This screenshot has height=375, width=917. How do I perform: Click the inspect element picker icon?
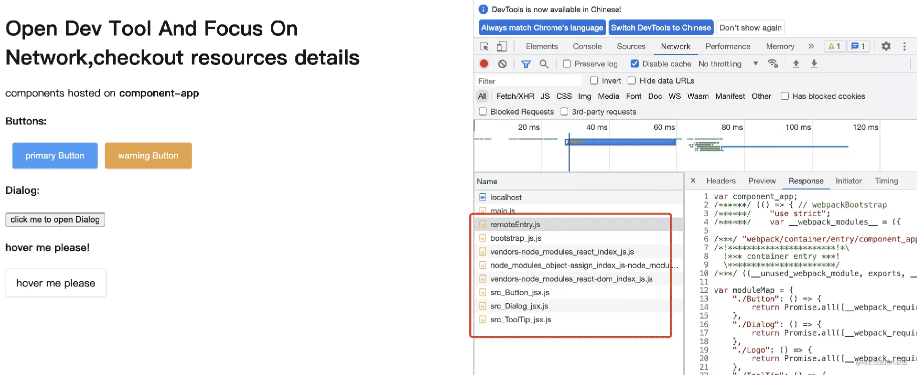click(x=484, y=46)
